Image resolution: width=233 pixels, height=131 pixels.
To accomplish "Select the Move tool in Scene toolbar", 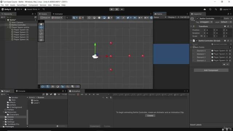I will pyautogui.click(x=41, y=27).
